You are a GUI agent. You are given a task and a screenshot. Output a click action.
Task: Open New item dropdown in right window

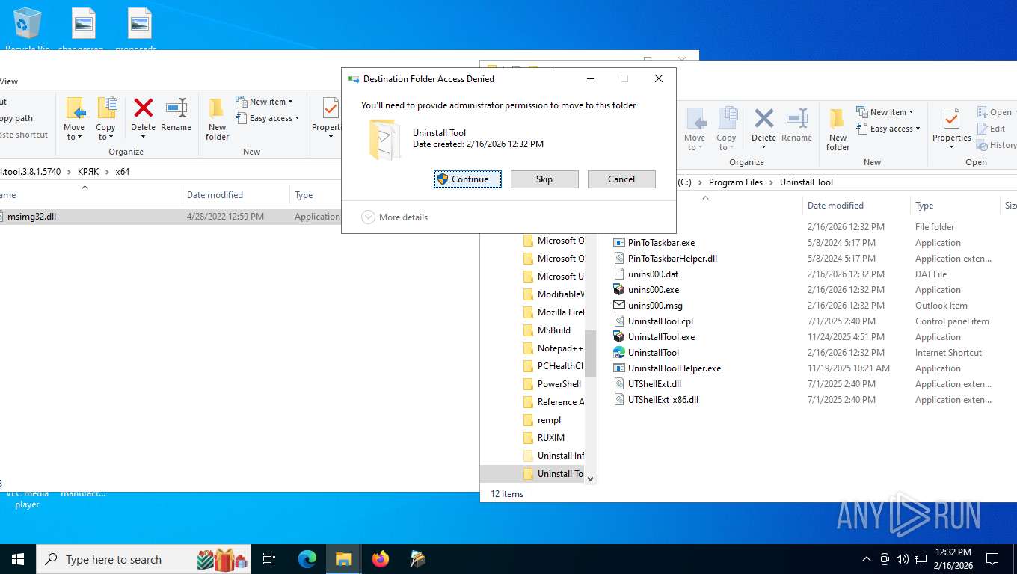885,112
